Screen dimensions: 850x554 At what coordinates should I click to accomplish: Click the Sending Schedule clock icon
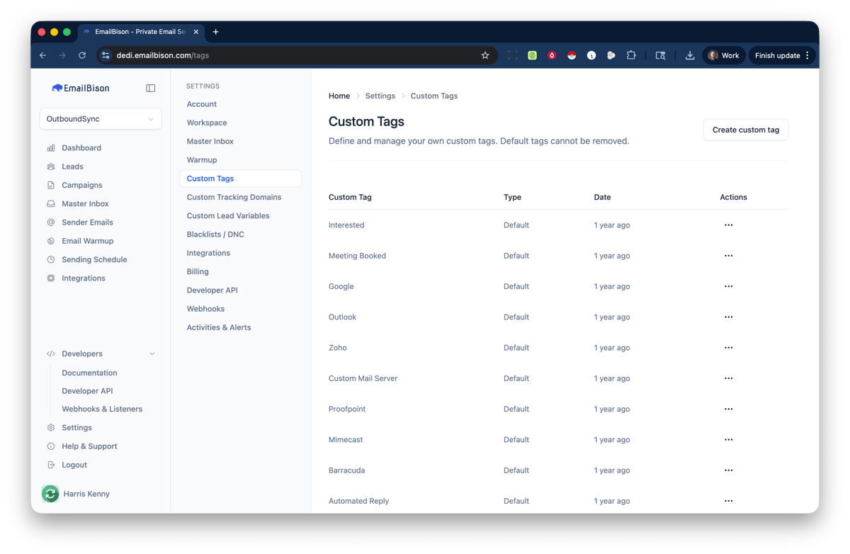51,260
